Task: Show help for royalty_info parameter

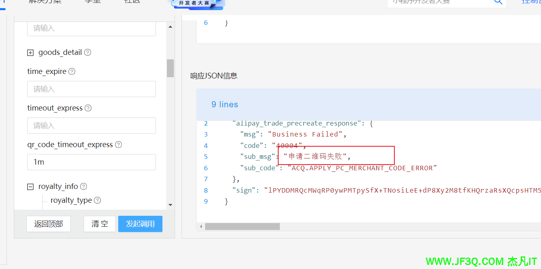Action: (83, 187)
